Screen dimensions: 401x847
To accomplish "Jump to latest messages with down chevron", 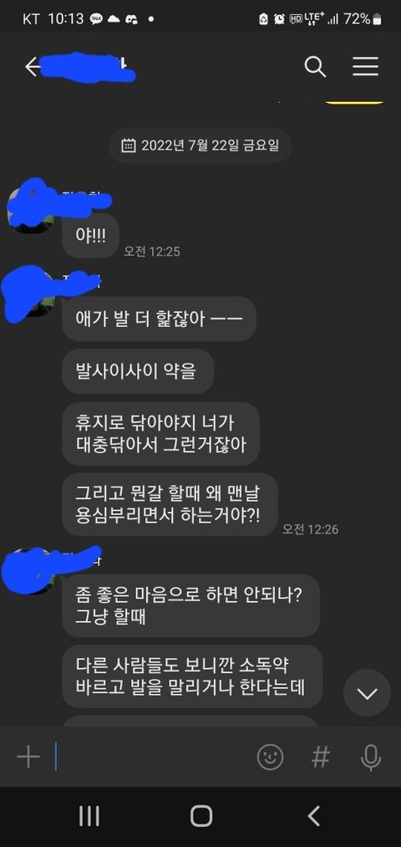I will (x=367, y=693).
